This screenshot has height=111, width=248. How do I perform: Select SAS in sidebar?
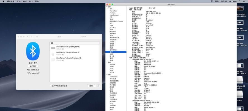[x=111, y=19]
